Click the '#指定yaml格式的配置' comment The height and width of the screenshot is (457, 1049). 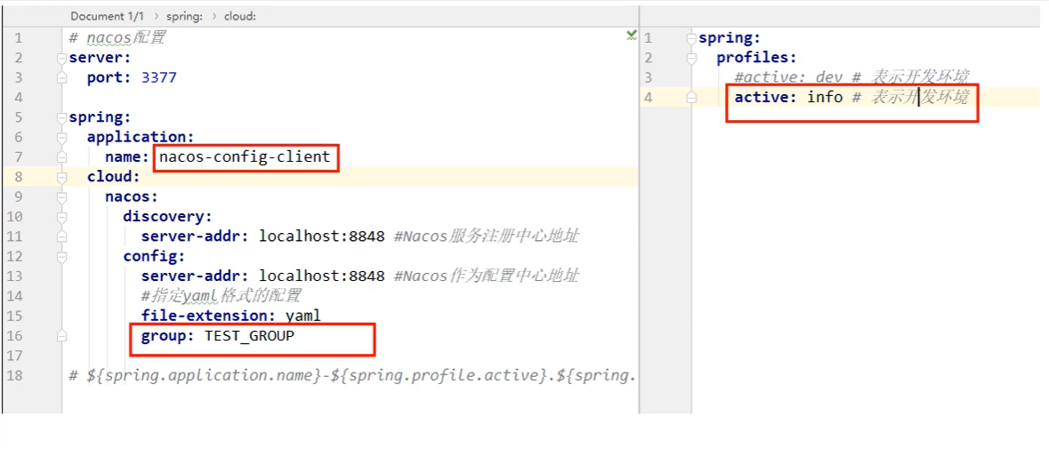click(x=221, y=296)
